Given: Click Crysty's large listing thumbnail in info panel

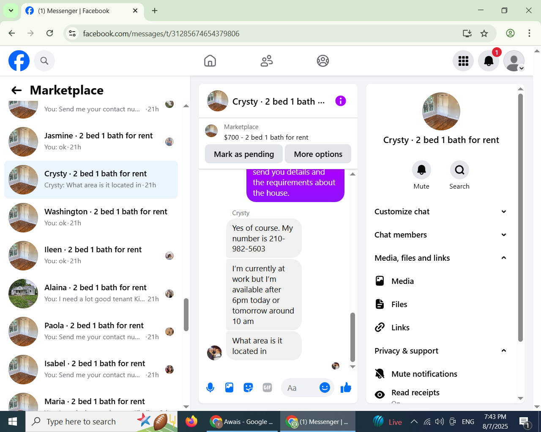Looking at the screenshot, I should 441,111.
